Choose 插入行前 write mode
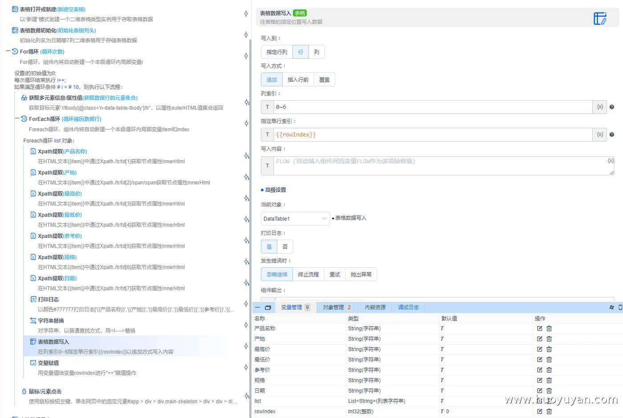This screenshot has width=623, height=418. 298,80
